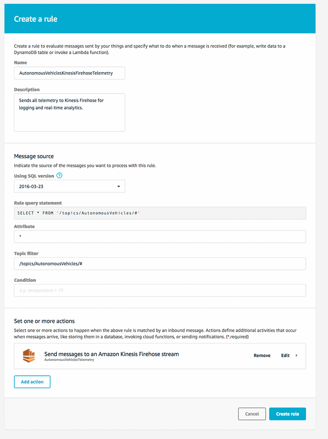Click the Cancel button
The width and height of the screenshot is (328, 439).
point(252,414)
